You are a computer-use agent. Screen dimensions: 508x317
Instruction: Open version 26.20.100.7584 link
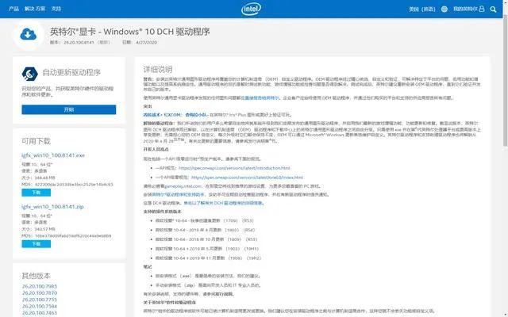[x=40, y=307]
